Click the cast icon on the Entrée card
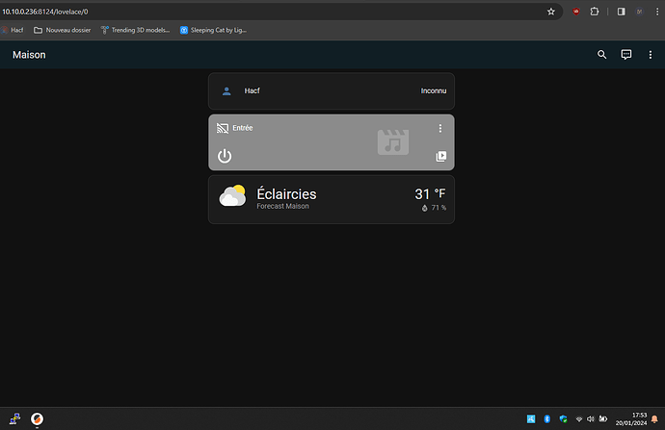The image size is (665, 430). coord(223,128)
